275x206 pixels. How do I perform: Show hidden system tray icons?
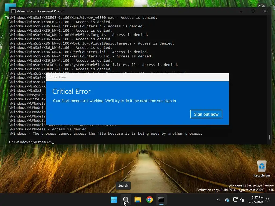[218, 200]
